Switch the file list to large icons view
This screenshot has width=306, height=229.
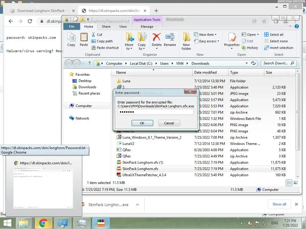pos(296,183)
